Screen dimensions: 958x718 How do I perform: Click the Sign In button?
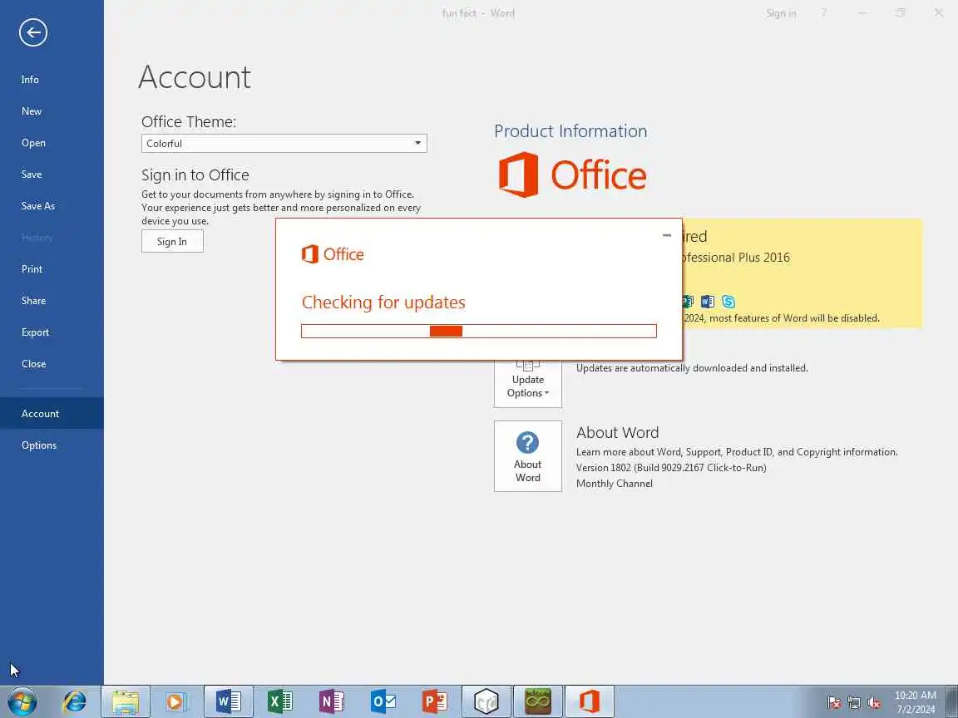[x=172, y=241]
